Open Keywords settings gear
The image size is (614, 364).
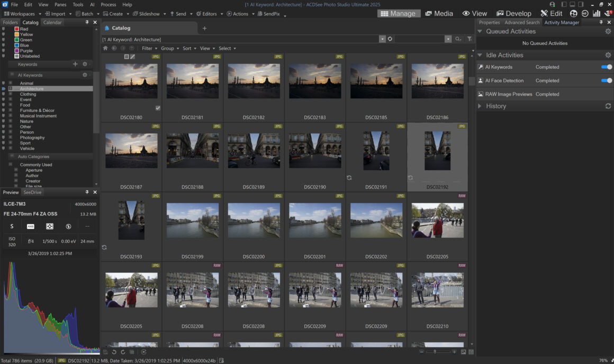[x=85, y=64]
